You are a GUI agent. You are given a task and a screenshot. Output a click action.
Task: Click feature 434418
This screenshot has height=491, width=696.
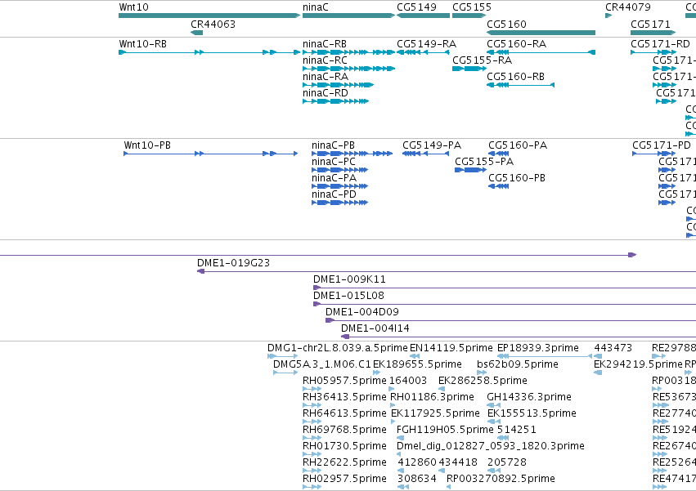pos(442,471)
